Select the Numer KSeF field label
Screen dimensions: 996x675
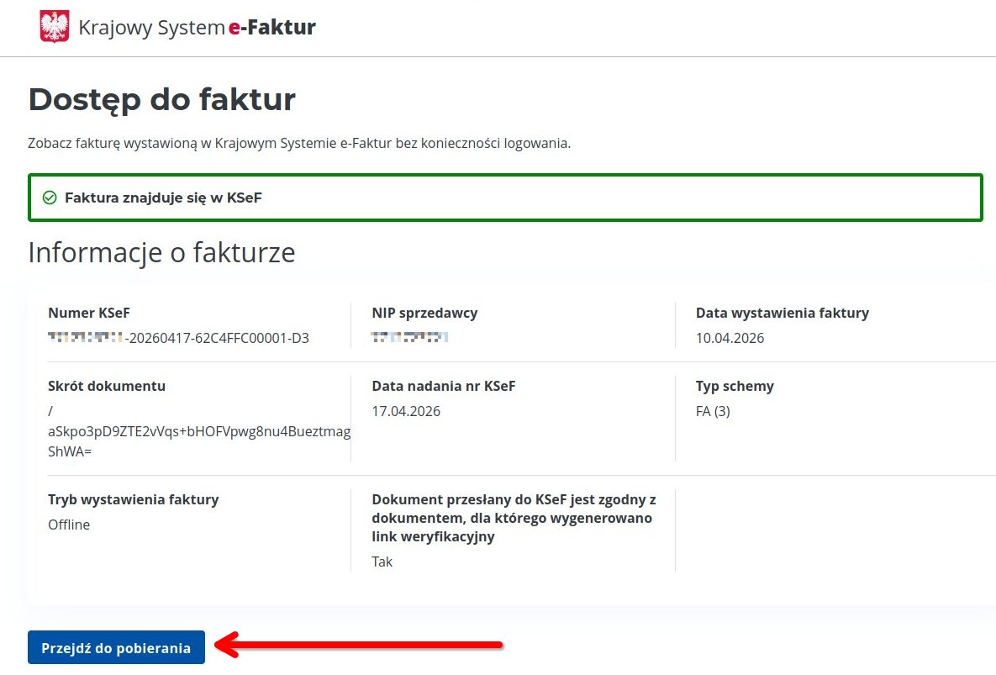88,312
